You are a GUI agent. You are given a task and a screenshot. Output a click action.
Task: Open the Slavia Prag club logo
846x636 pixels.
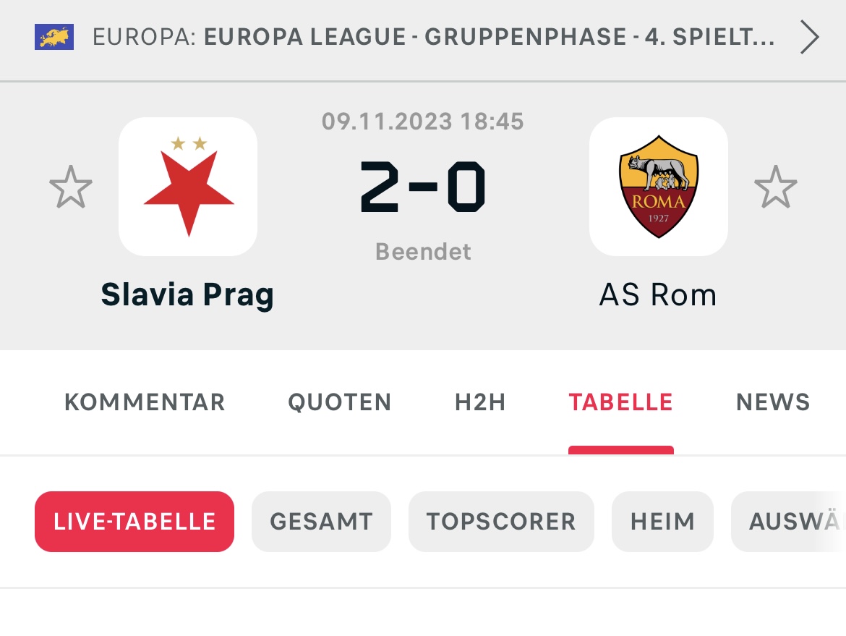[188, 186]
